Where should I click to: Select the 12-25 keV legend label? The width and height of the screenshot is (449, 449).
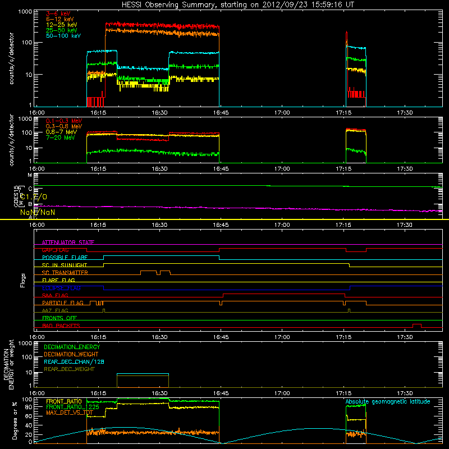coord(62,25)
